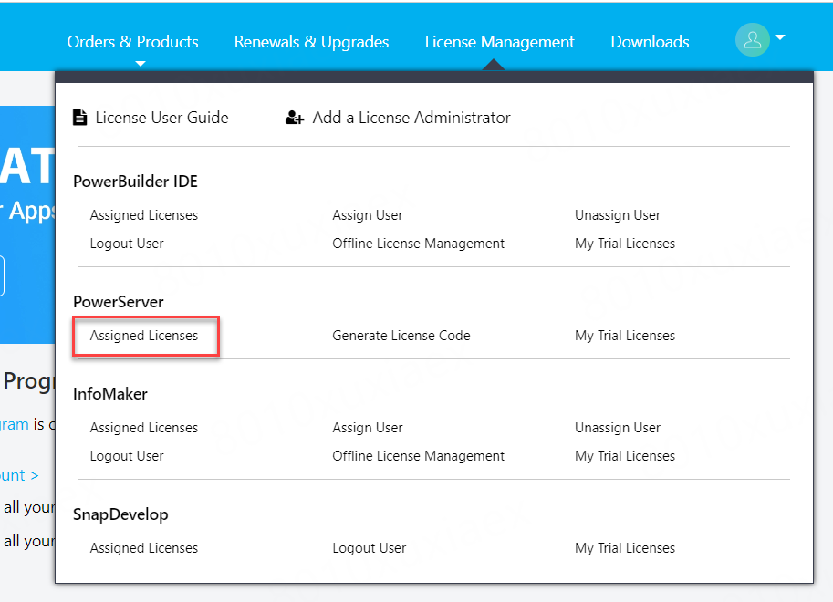The height and width of the screenshot is (602, 833).
Task: Click the user profile avatar icon
Action: point(752,40)
